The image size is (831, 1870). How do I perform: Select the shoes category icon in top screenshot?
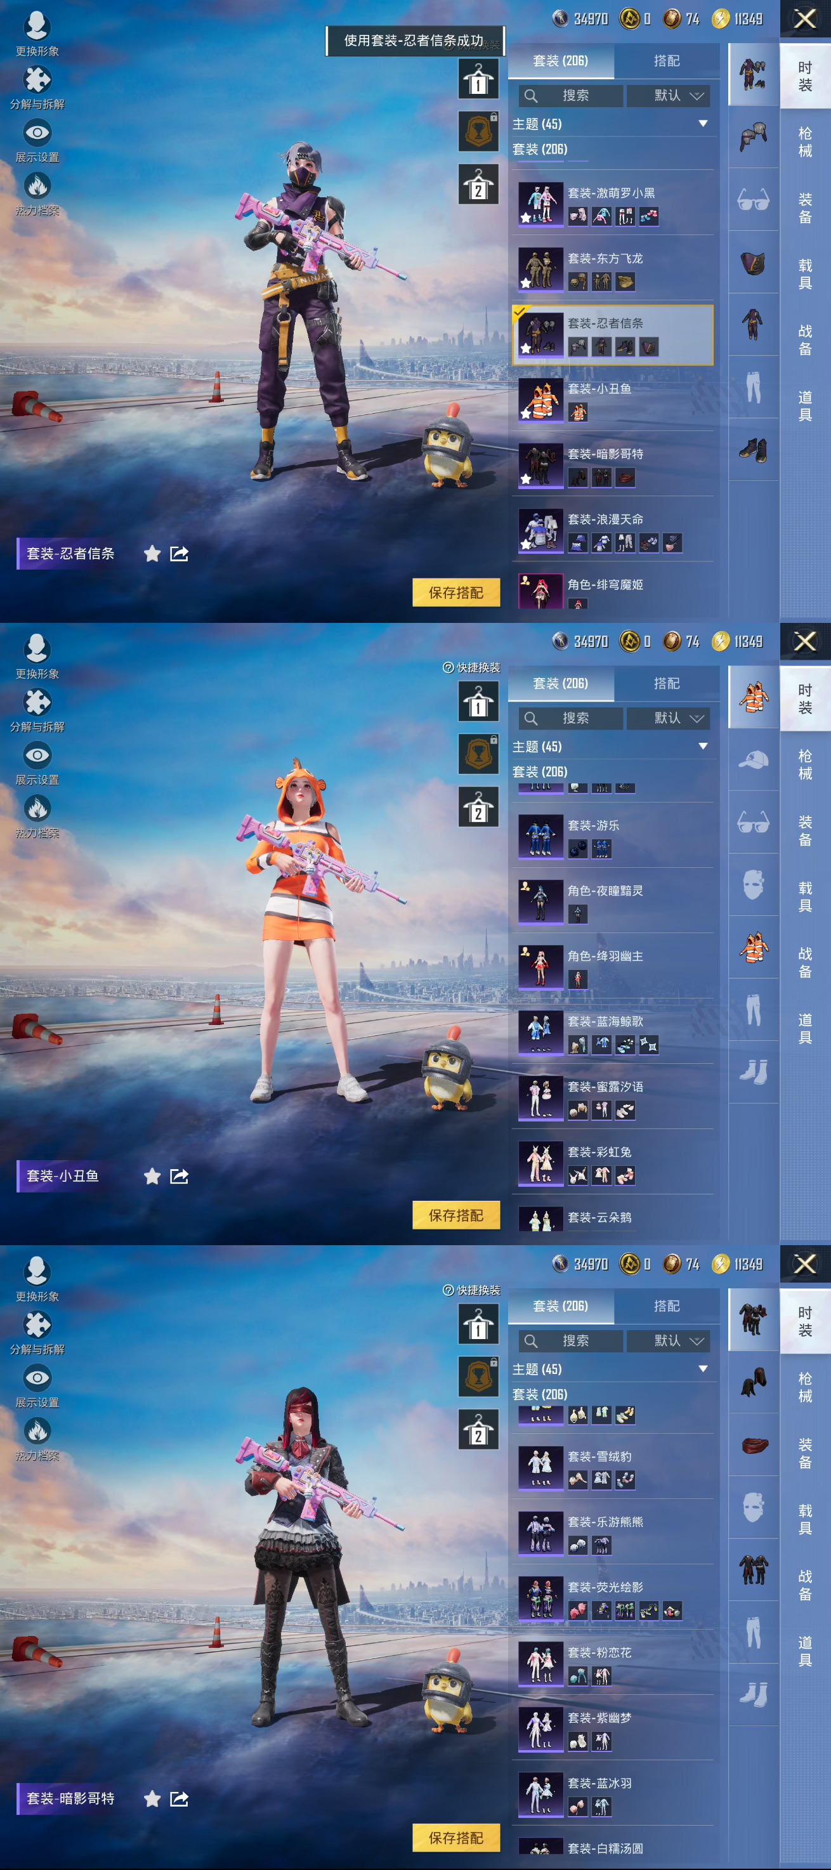tap(754, 449)
